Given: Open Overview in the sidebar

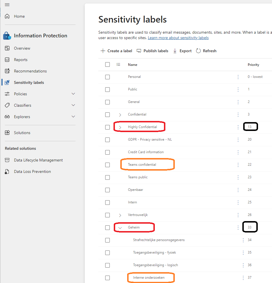Looking at the screenshot, I should [x=22, y=48].
